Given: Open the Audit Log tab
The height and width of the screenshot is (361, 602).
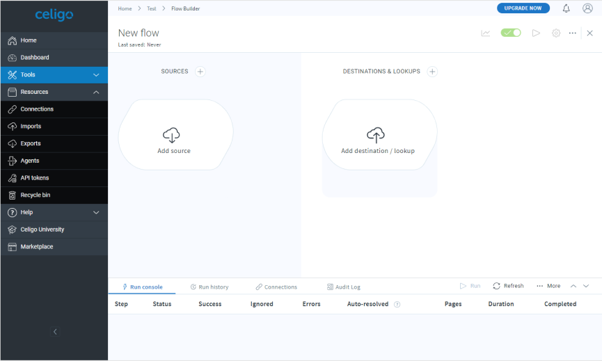Looking at the screenshot, I should pyautogui.click(x=344, y=287).
